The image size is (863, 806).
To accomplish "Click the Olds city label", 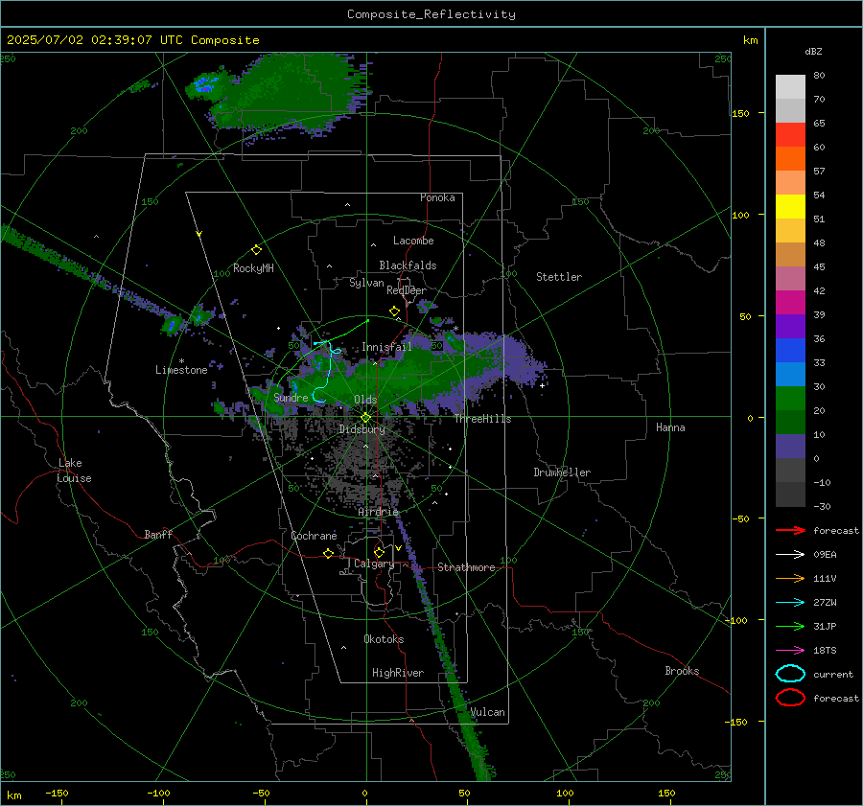I will click(365, 400).
